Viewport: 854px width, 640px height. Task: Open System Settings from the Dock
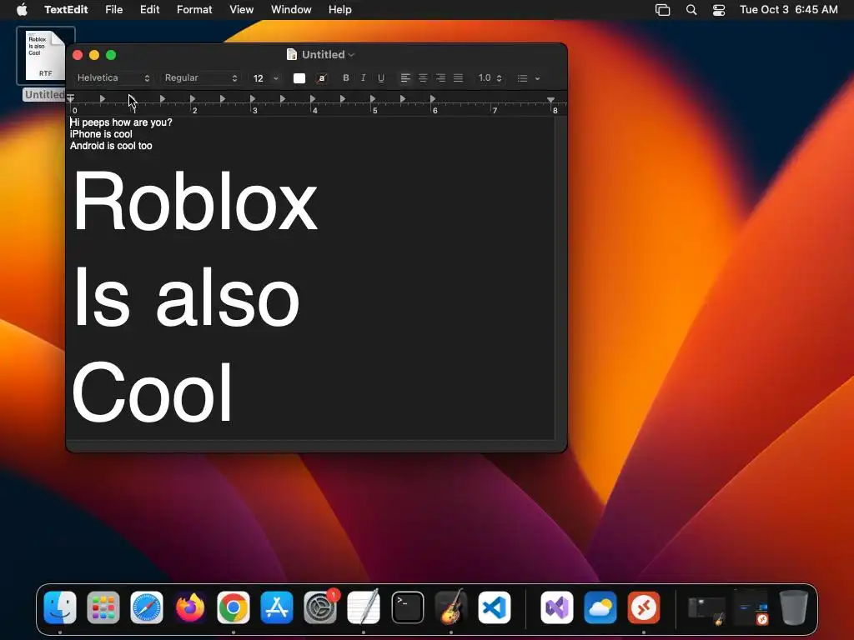point(320,607)
